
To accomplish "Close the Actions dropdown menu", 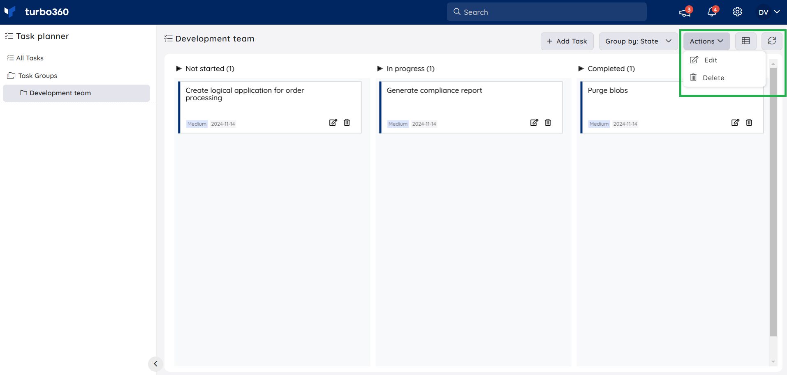I will pyautogui.click(x=706, y=41).
